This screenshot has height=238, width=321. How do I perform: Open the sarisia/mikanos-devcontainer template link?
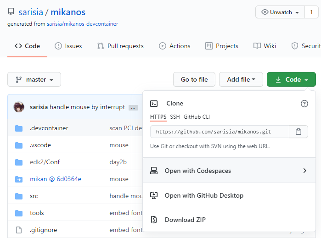tap(83, 24)
